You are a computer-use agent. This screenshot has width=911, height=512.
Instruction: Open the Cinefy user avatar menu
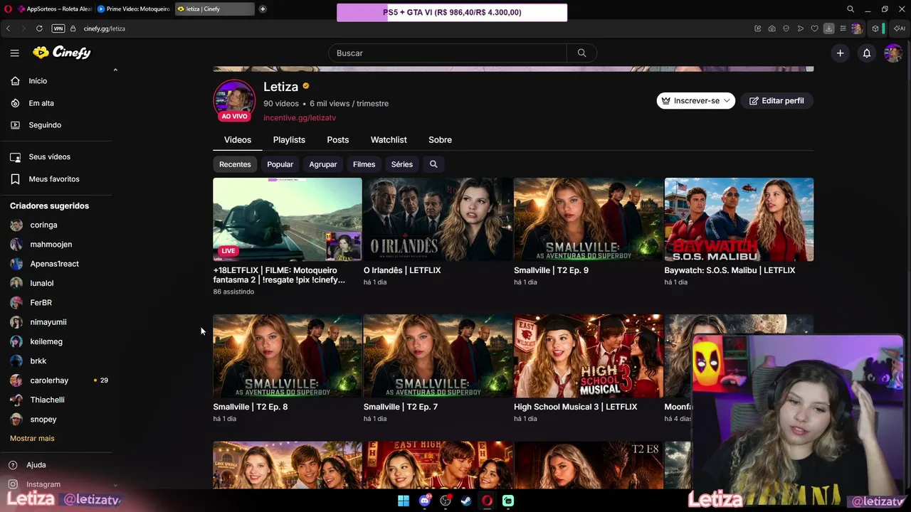[892, 53]
